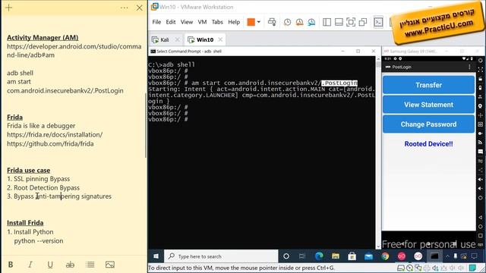The height and width of the screenshot is (273, 486).
Task: Open the PostLogin overflow menu dots
Action: pyautogui.click(x=469, y=67)
